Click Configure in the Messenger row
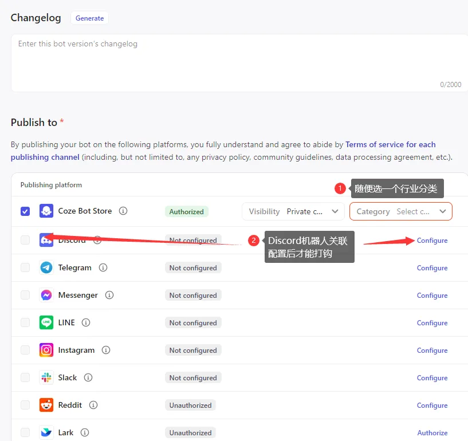This screenshot has height=441, width=468. click(x=432, y=296)
